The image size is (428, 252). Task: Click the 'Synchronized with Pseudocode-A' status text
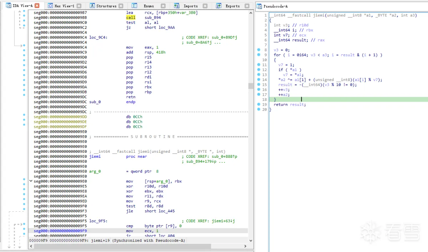coord(149,241)
